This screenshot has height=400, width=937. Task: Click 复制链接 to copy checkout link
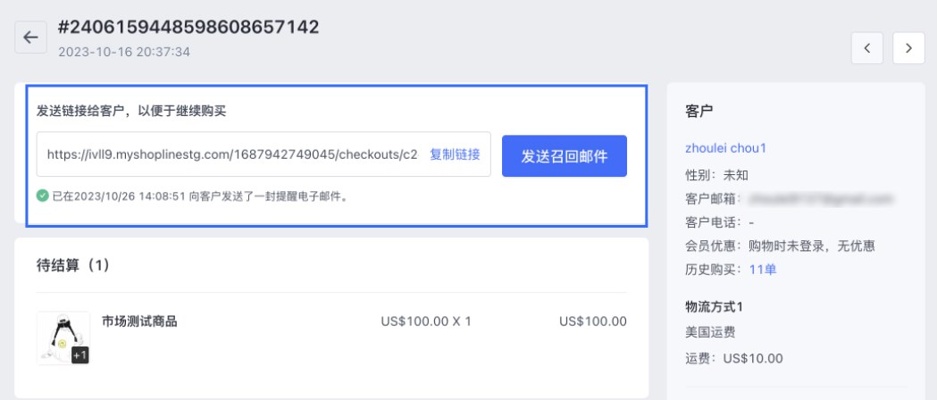[x=455, y=154]
